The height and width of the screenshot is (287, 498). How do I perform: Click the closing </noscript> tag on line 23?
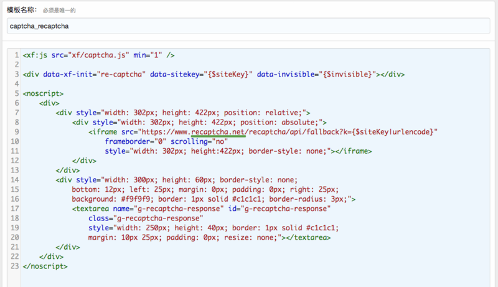pos(45,266)
